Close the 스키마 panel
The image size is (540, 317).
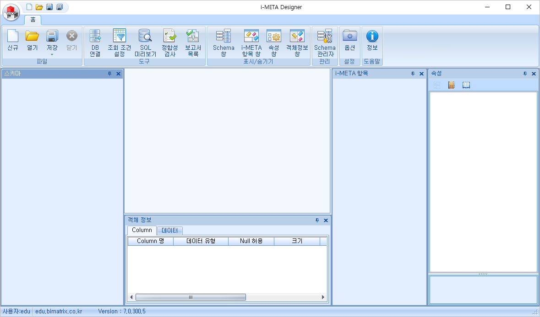click(x=118, y=74)
